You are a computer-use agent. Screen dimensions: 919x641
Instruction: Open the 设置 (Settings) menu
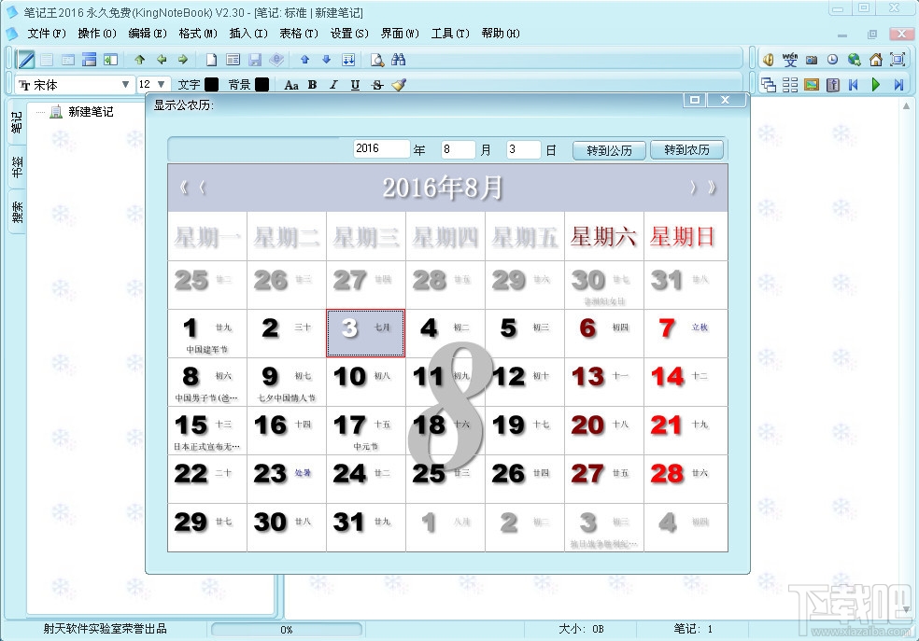coord(346,34)
